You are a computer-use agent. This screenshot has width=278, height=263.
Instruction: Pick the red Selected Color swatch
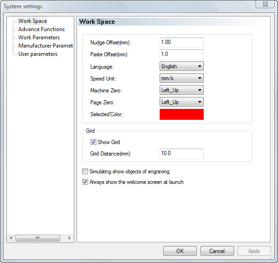(x=181, y=114)
